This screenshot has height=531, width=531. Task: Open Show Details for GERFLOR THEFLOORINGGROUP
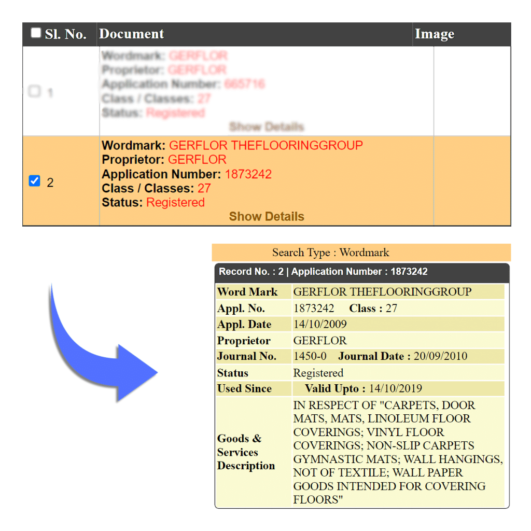tap(267, 217)
